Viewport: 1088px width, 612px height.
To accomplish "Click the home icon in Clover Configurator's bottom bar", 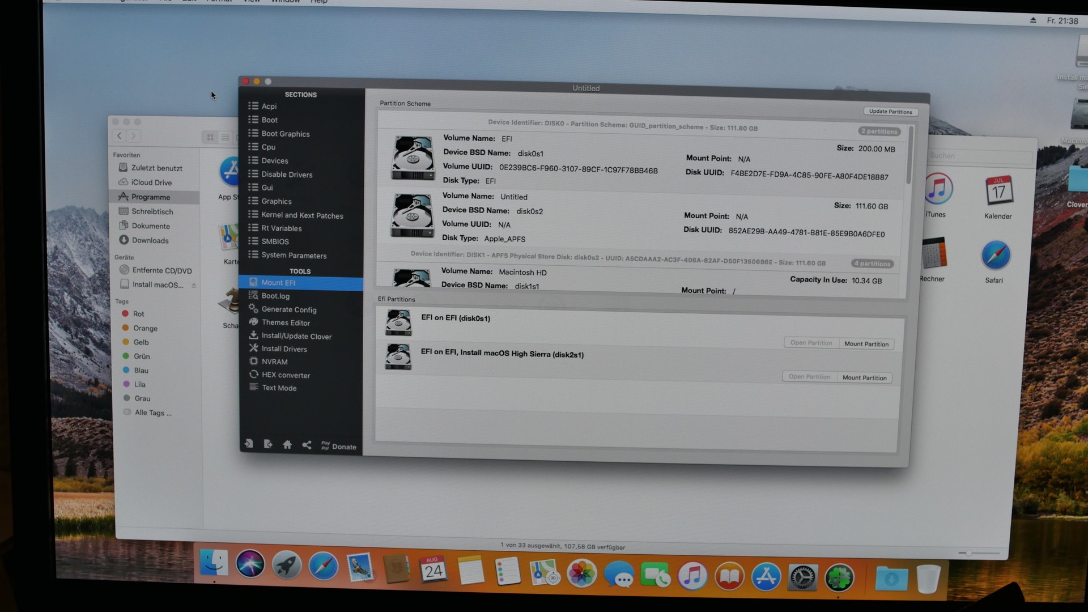I will 287,445.
